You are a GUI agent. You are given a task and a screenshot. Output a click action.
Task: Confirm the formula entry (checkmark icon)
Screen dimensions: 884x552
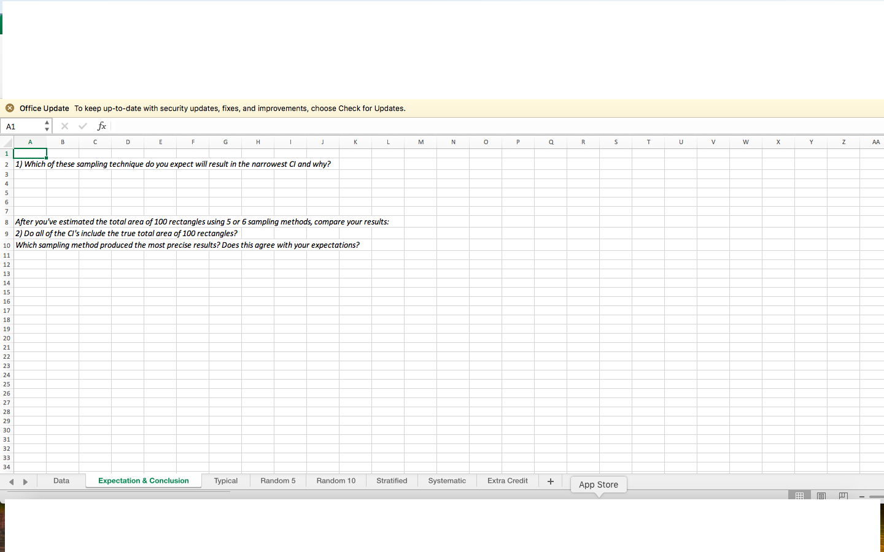click(x=83, y=126)
